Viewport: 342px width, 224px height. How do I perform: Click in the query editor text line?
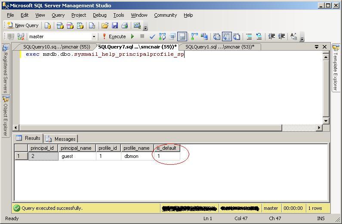pos(105,54)
